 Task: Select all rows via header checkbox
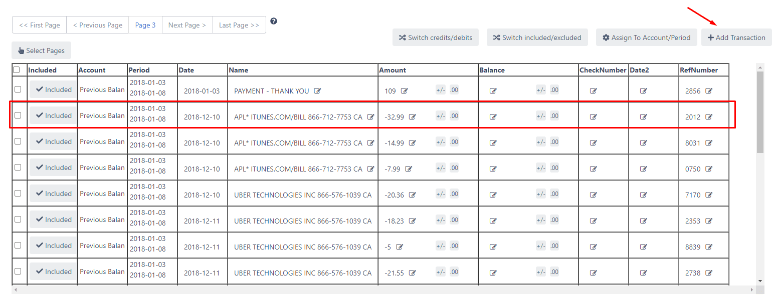[x=17, y=70]
